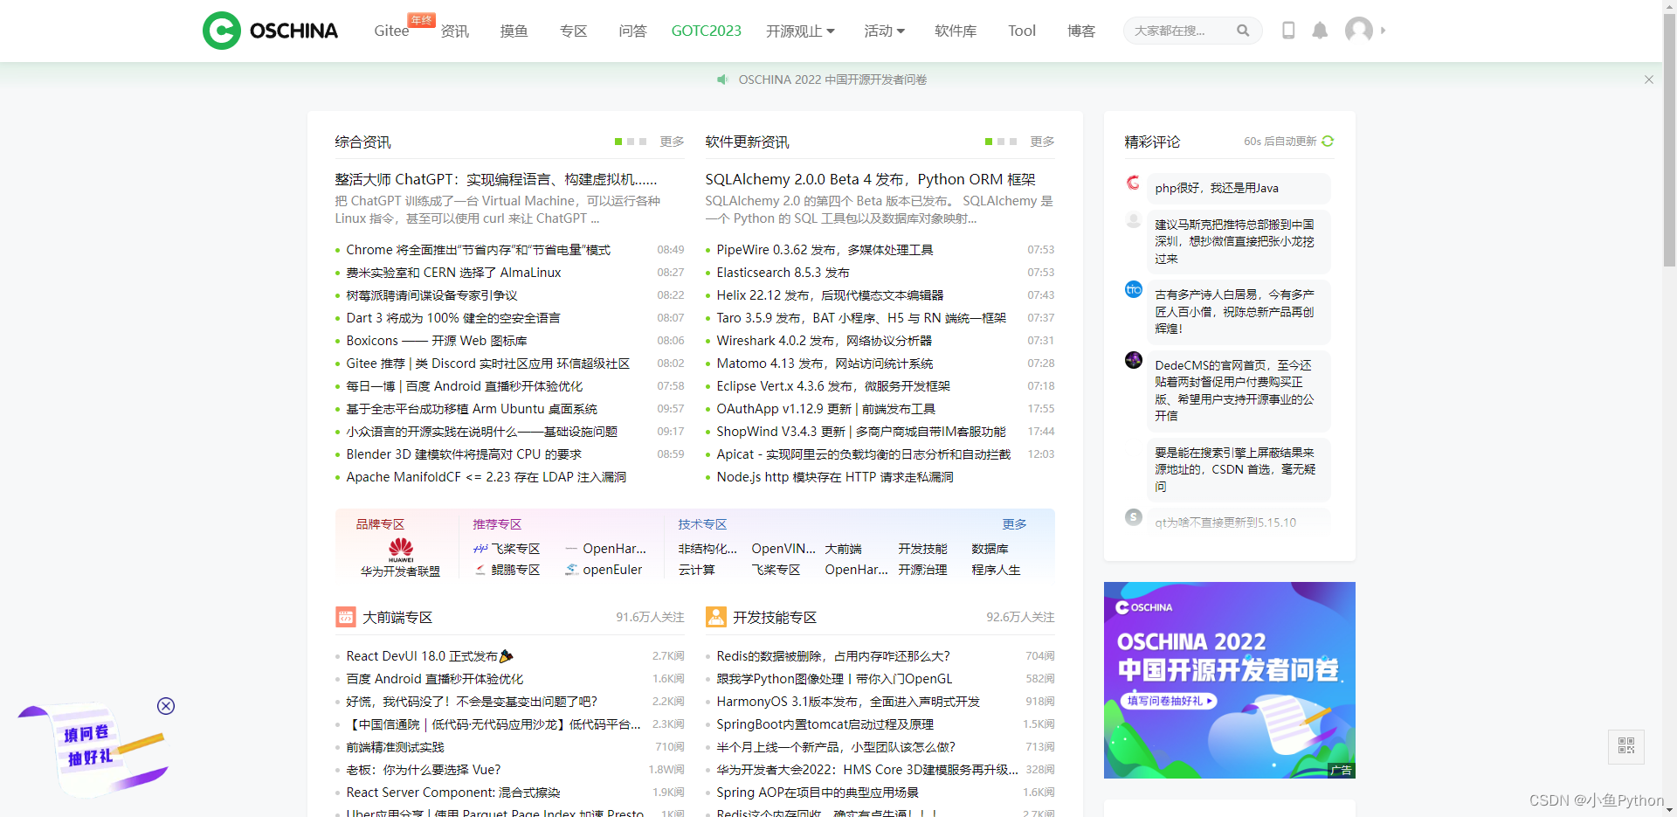Open 'React DevUI 18.0 正式发布' item
This screenshot has width=1677, height=817.
pyautogui.click(x=430, y=656)
